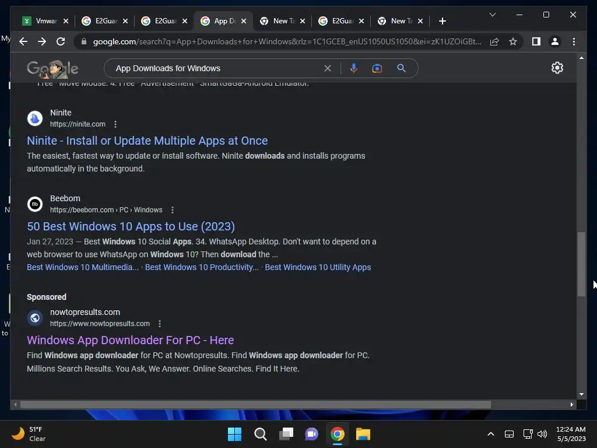Click the Google doodle logo
The height and width of the screenshot is (448, 597).
pyautogui.click(x=52, y=69)
